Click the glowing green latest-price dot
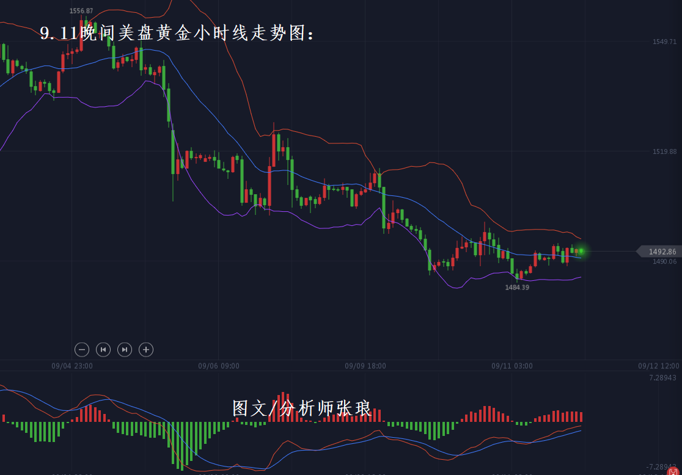682x475 pixels. [x=581, y=251]
